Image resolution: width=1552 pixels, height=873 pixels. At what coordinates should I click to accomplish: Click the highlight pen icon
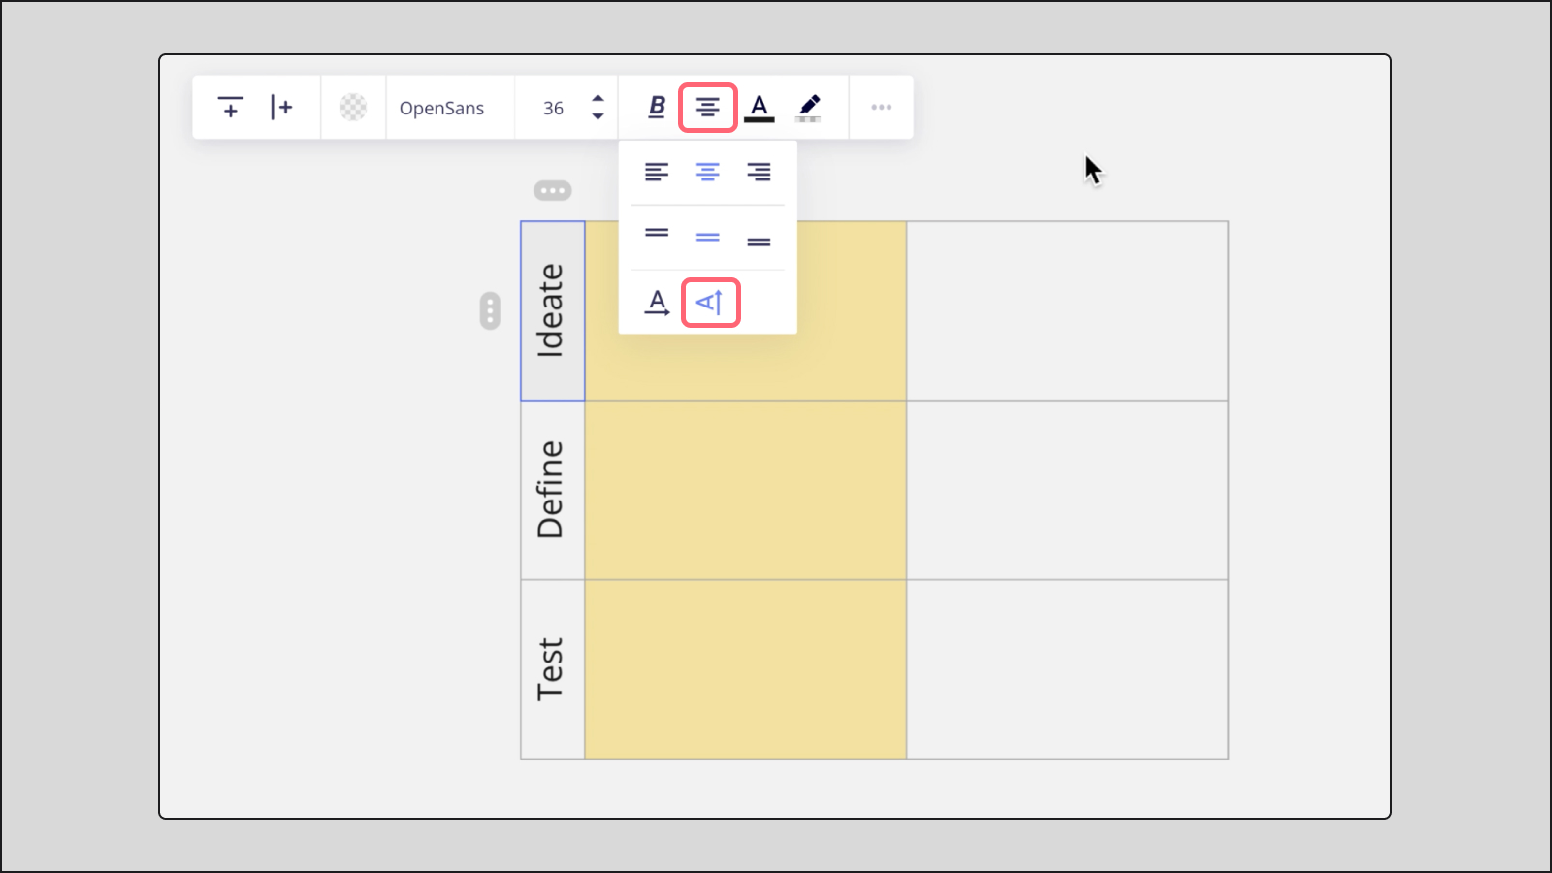pyautogui.click(x=809, y=107)
